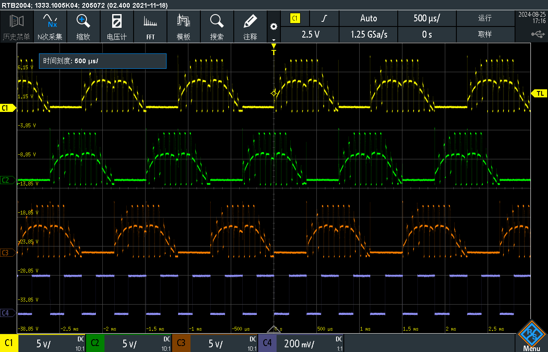The height and width of the screenshot is (352, 548).
Task: Launch the FFT analysis tool
Action: coord(150,26)
